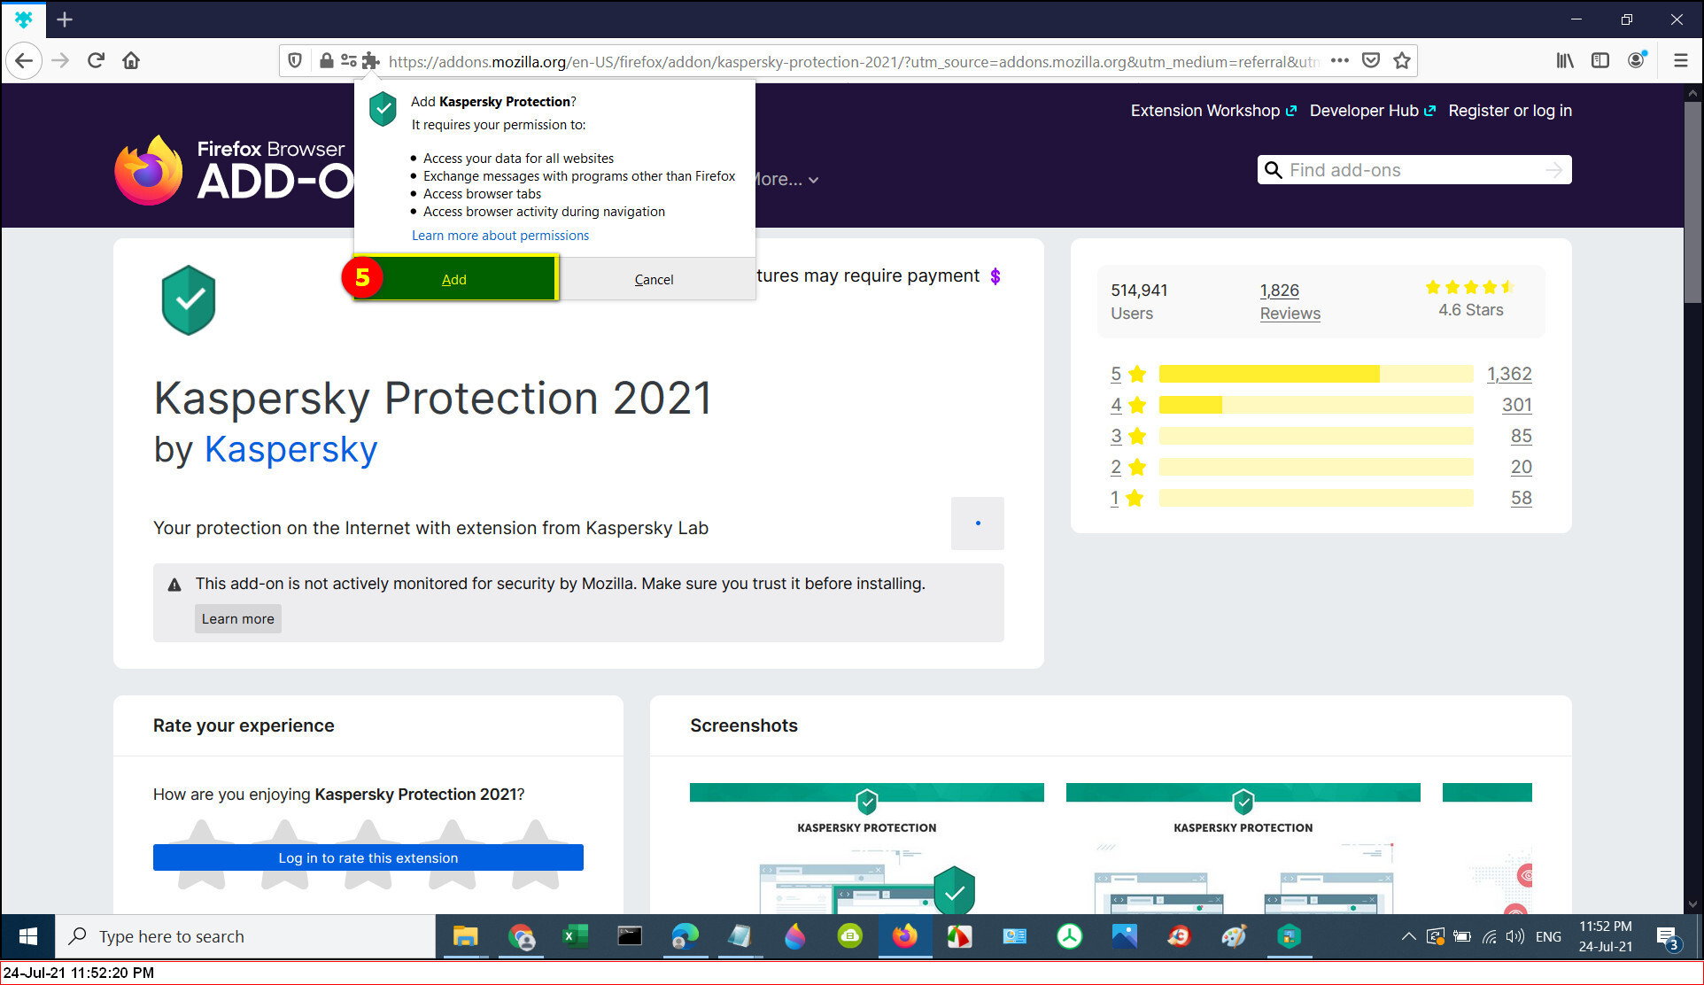Save page to Pocket
The width and height of the screenshot is (1704, 985).
coord(1370,60)
